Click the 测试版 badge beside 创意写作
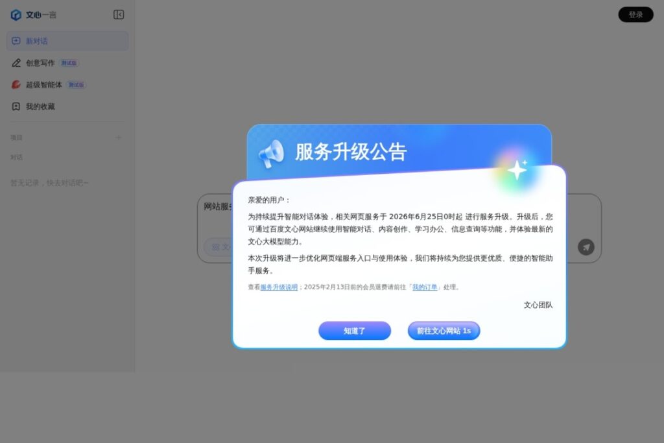This screenshot has width=664, height=443. click(x=69, y=63)
